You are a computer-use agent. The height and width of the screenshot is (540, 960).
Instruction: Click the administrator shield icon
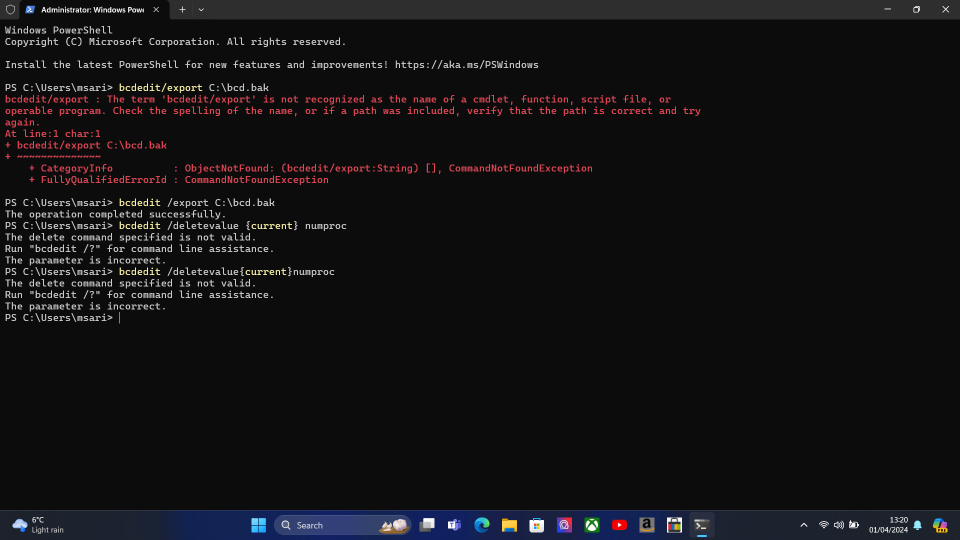[x=10, y=9]
